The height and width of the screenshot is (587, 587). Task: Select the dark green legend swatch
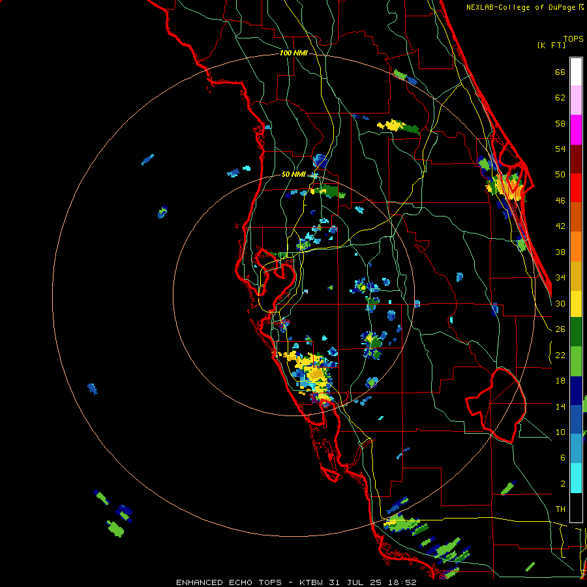tap(576, 332)
